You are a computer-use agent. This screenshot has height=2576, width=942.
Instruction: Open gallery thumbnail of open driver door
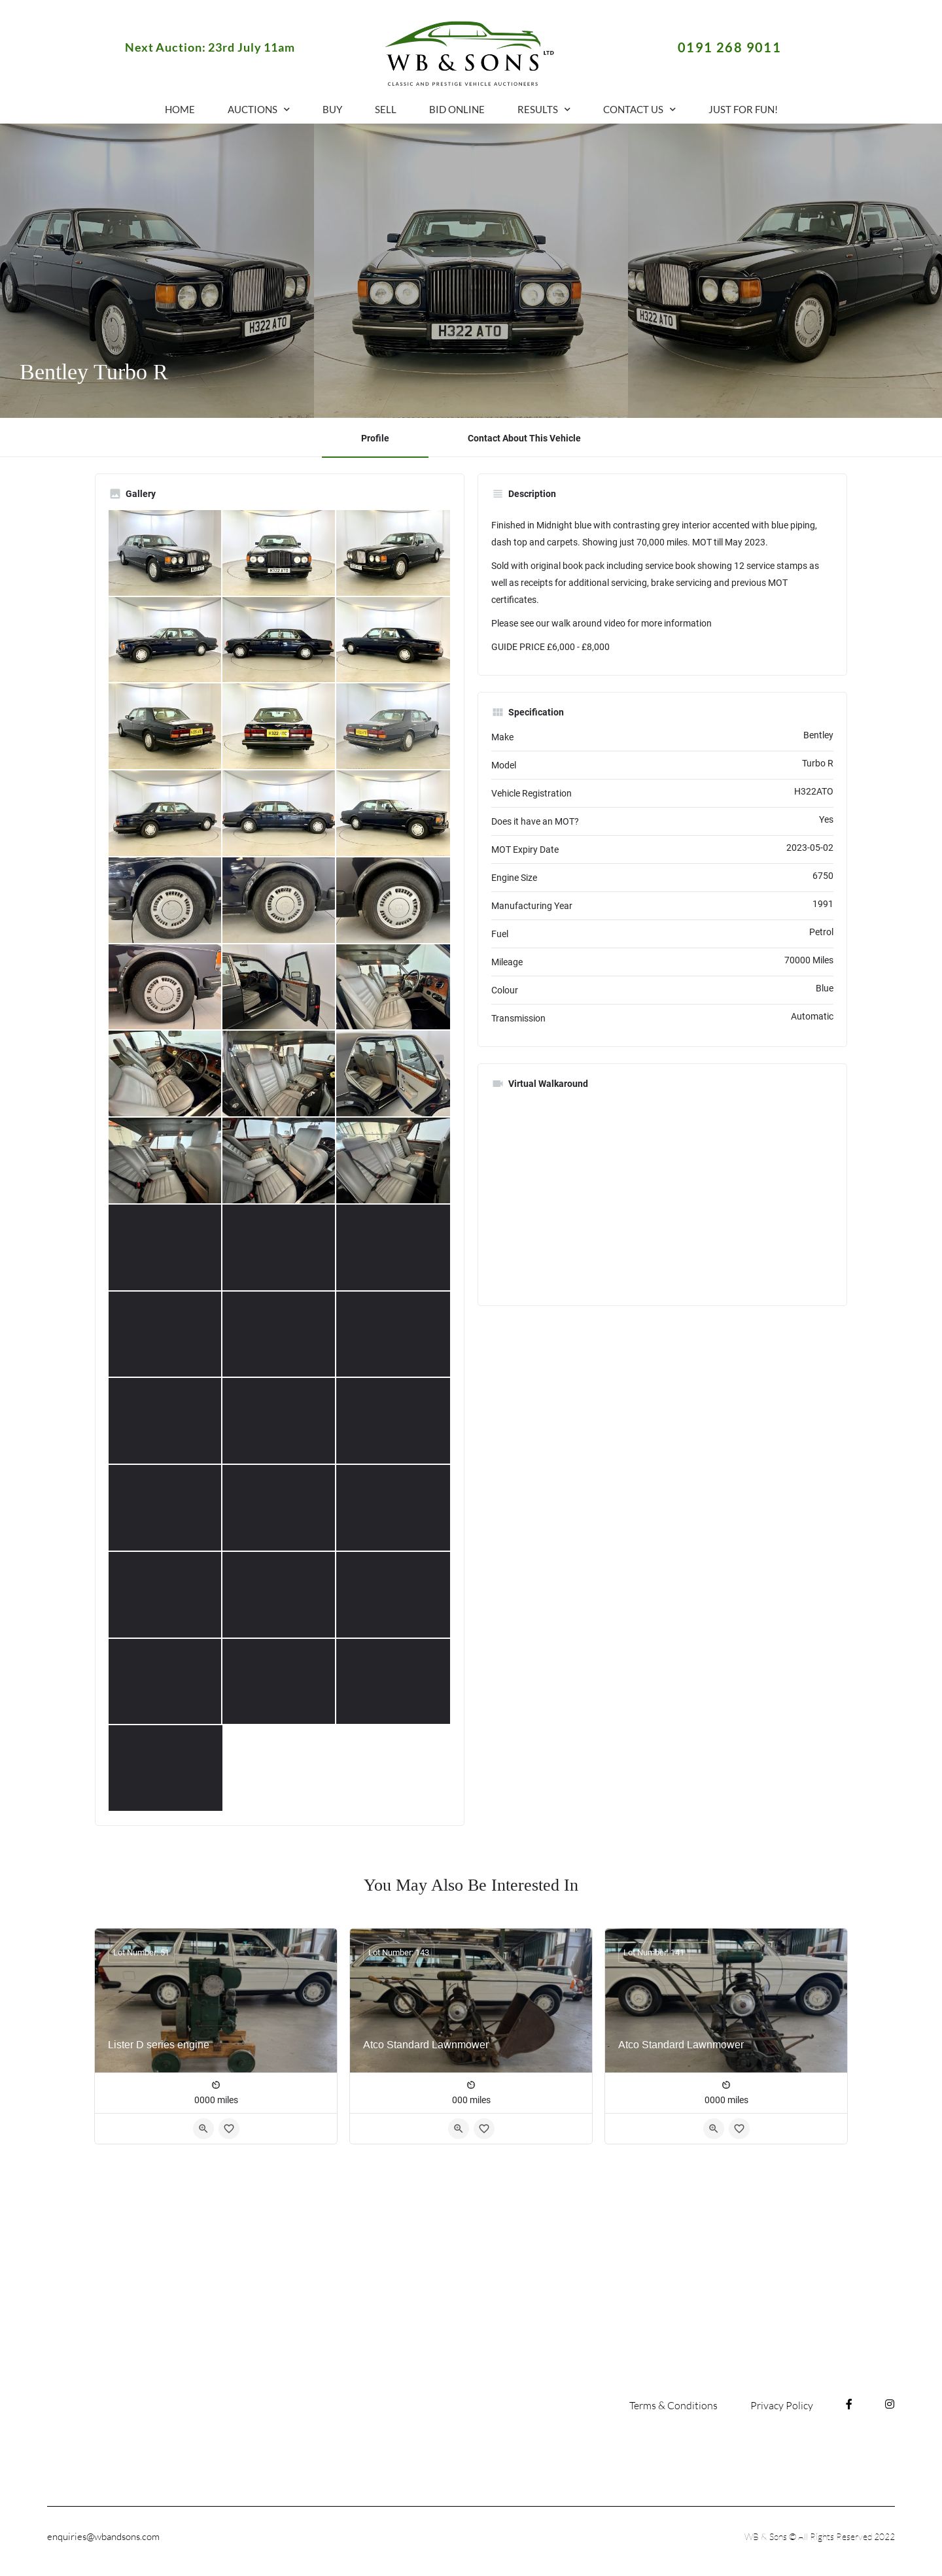click(279, 987)
